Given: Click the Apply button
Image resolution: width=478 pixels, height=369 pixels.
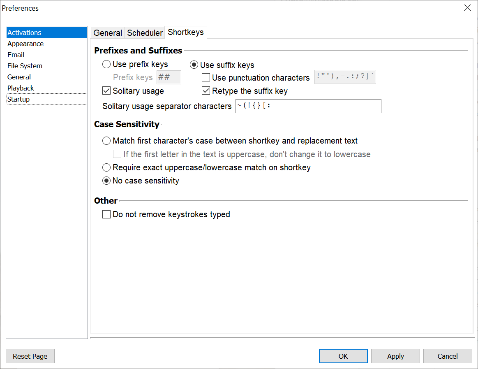Looking at the screenshot, I should coord(395,356).
